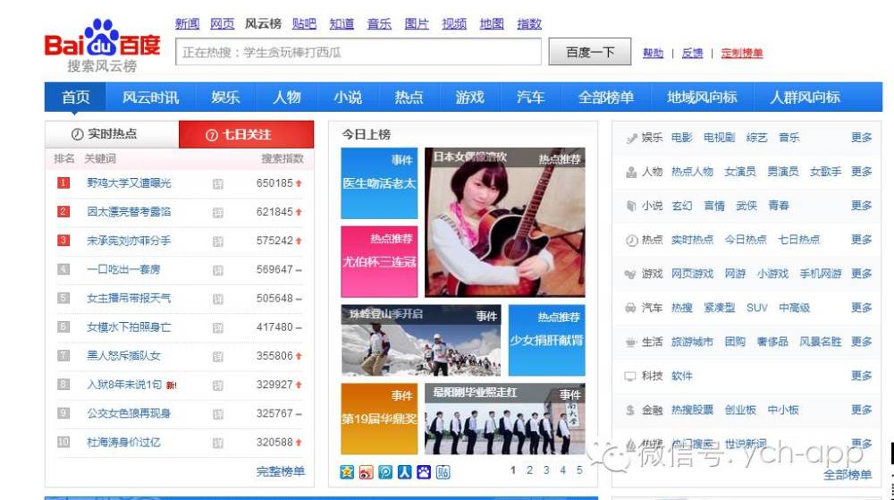Open 完整榜单 full list link
This screenshot has height=500, width=894.
pos(281,471)
